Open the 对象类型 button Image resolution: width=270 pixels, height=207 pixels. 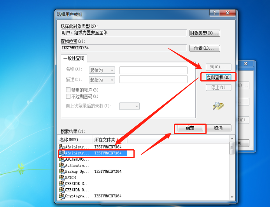point(205,33)
